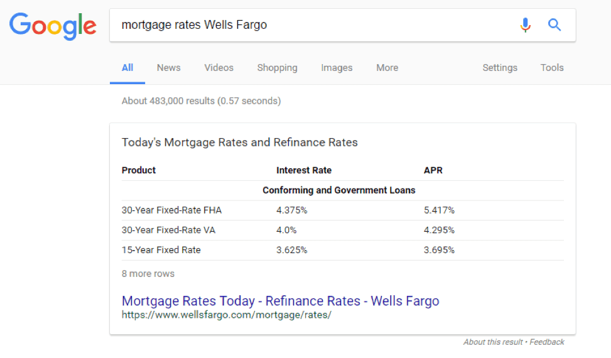This screenshot has height=358, width=611.
Task: Open the Images results tab
Action: (x=337, y=68)
